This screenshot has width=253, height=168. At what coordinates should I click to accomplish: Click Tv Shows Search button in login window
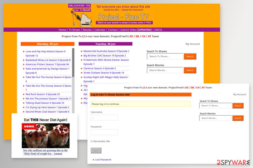238,106
